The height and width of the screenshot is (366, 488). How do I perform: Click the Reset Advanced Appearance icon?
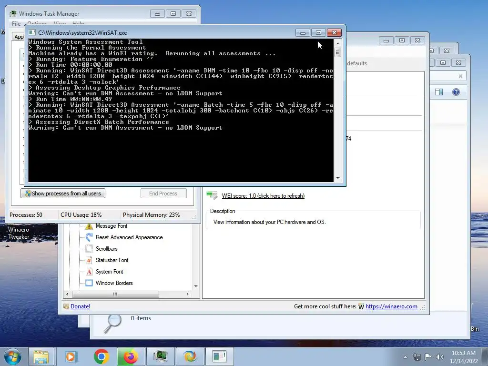(89, 237)
